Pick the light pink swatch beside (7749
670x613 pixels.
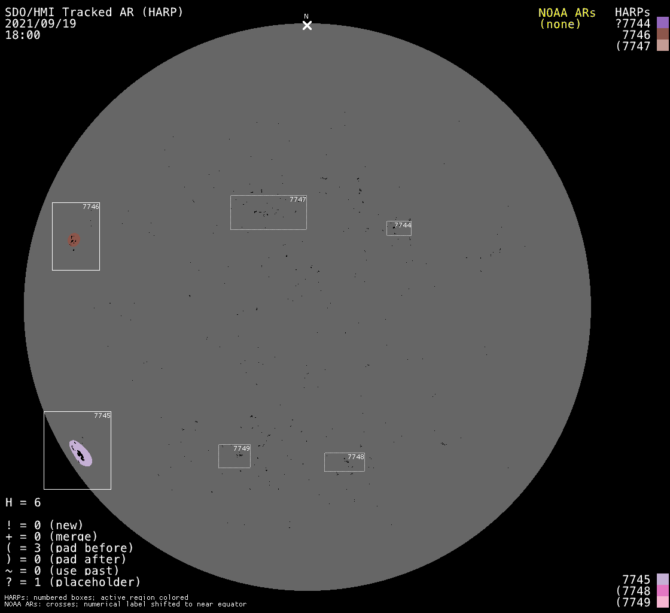(662, 602)
